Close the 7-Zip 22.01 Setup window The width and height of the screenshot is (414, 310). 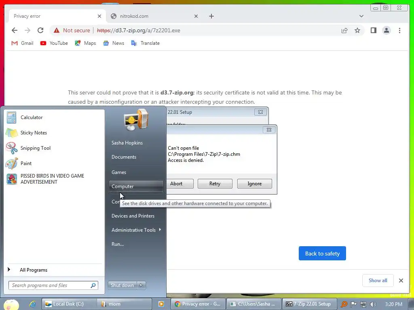(260, 112)
